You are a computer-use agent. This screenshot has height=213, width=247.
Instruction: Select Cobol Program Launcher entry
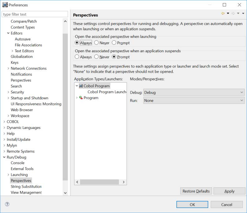(x=107, y=92)
